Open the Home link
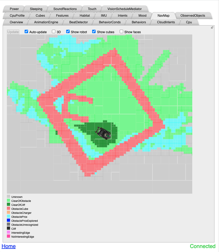This screenshot has width=219, height=252. [8, 246]
